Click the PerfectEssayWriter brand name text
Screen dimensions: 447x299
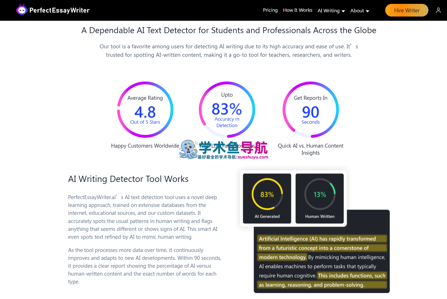tap(59, 10)
